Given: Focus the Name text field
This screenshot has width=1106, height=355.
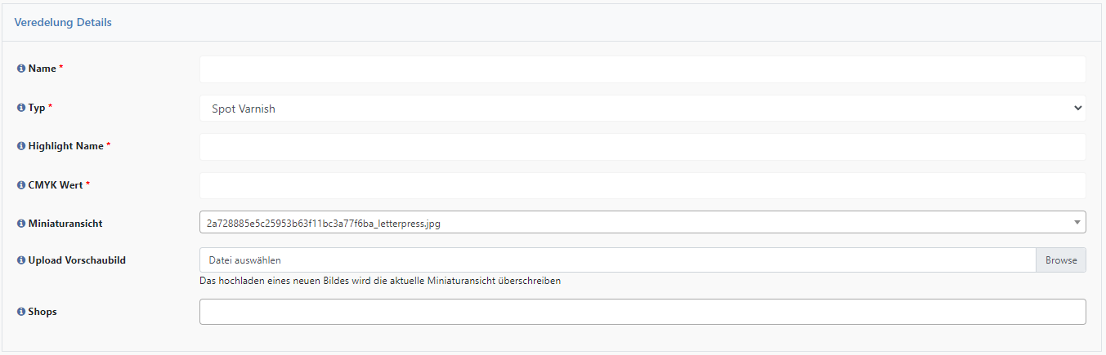Looking at the screenshot, I should click(x=643, y=69).
